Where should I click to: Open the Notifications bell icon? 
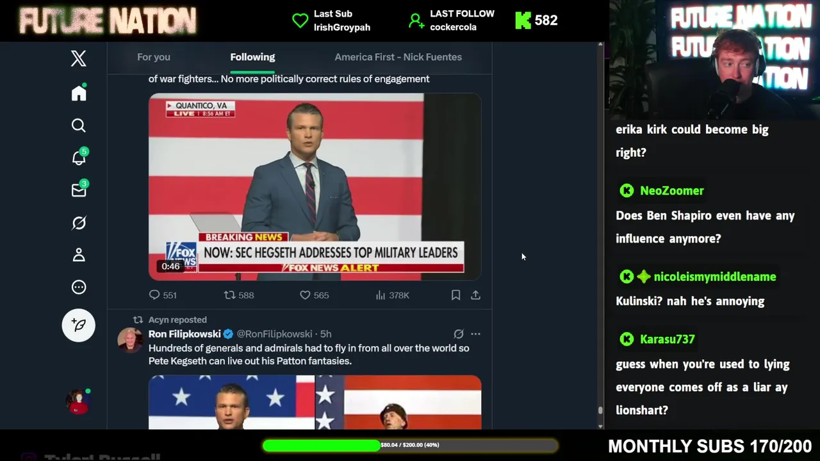pyautogui.click(x=79, y=158)
